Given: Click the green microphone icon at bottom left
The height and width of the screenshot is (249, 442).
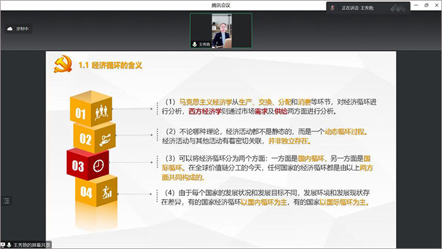Looking at the screenshot, I should [9, 245].
